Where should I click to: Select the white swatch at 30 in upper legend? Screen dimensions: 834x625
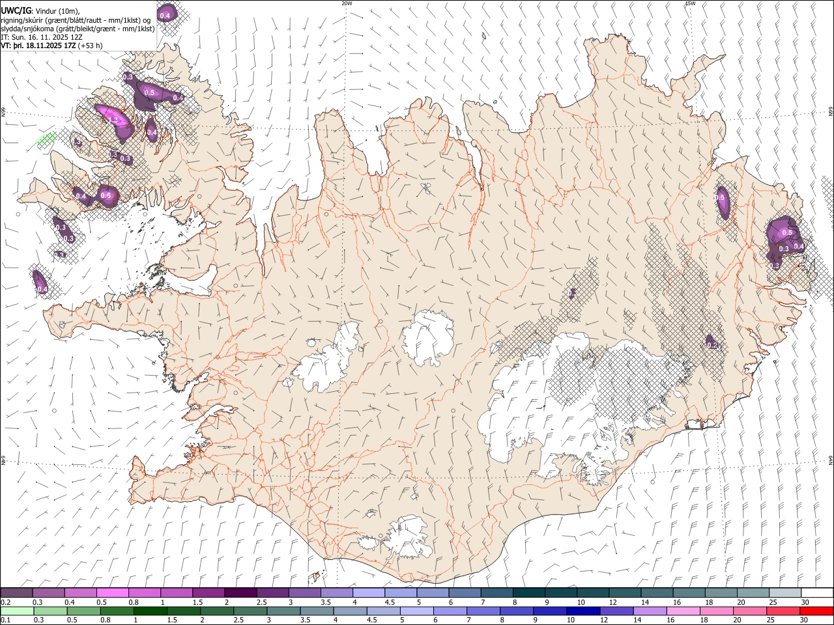point(817,592)
